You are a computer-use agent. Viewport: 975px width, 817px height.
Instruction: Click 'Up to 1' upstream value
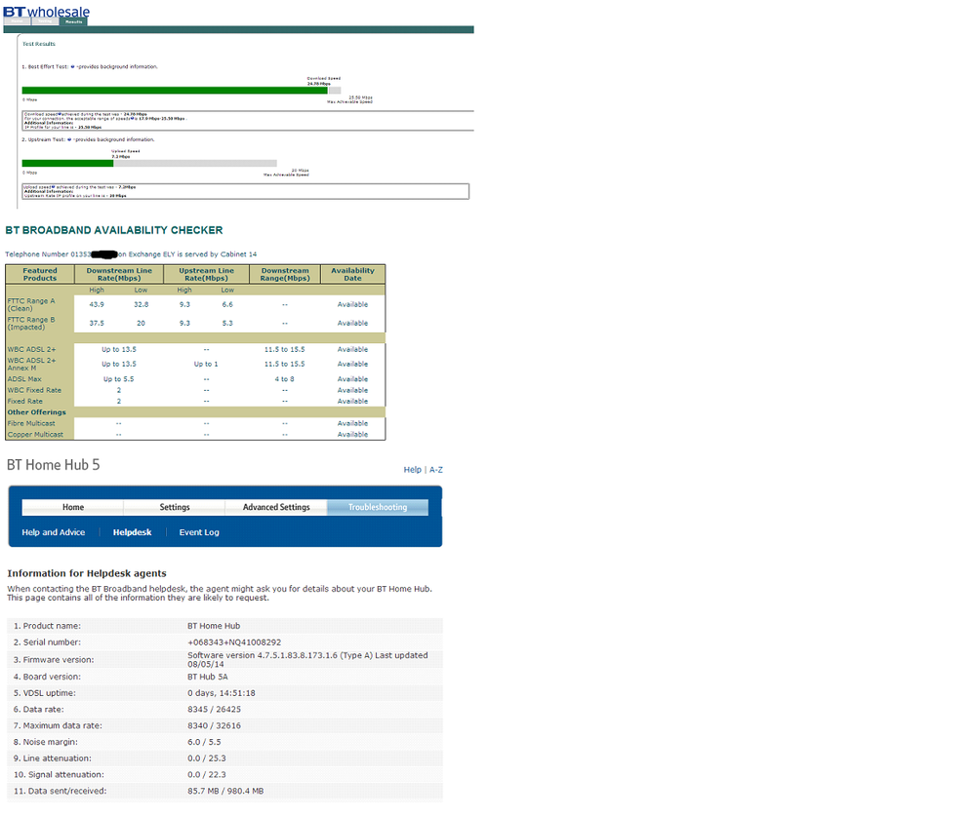[206, 364]
